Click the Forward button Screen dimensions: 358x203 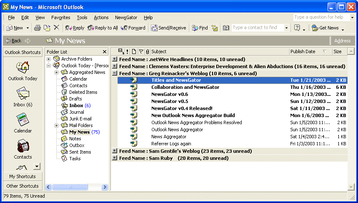(x=133, y=28)
